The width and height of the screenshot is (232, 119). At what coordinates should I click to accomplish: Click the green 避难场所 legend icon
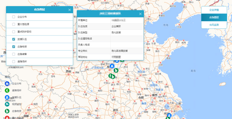pos(7,90)
